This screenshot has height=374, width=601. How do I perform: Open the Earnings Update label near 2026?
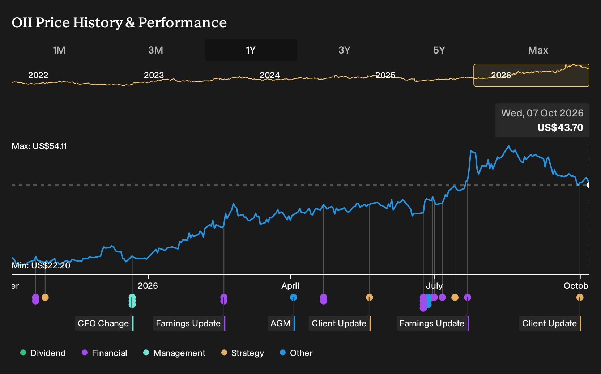point(189,323)
